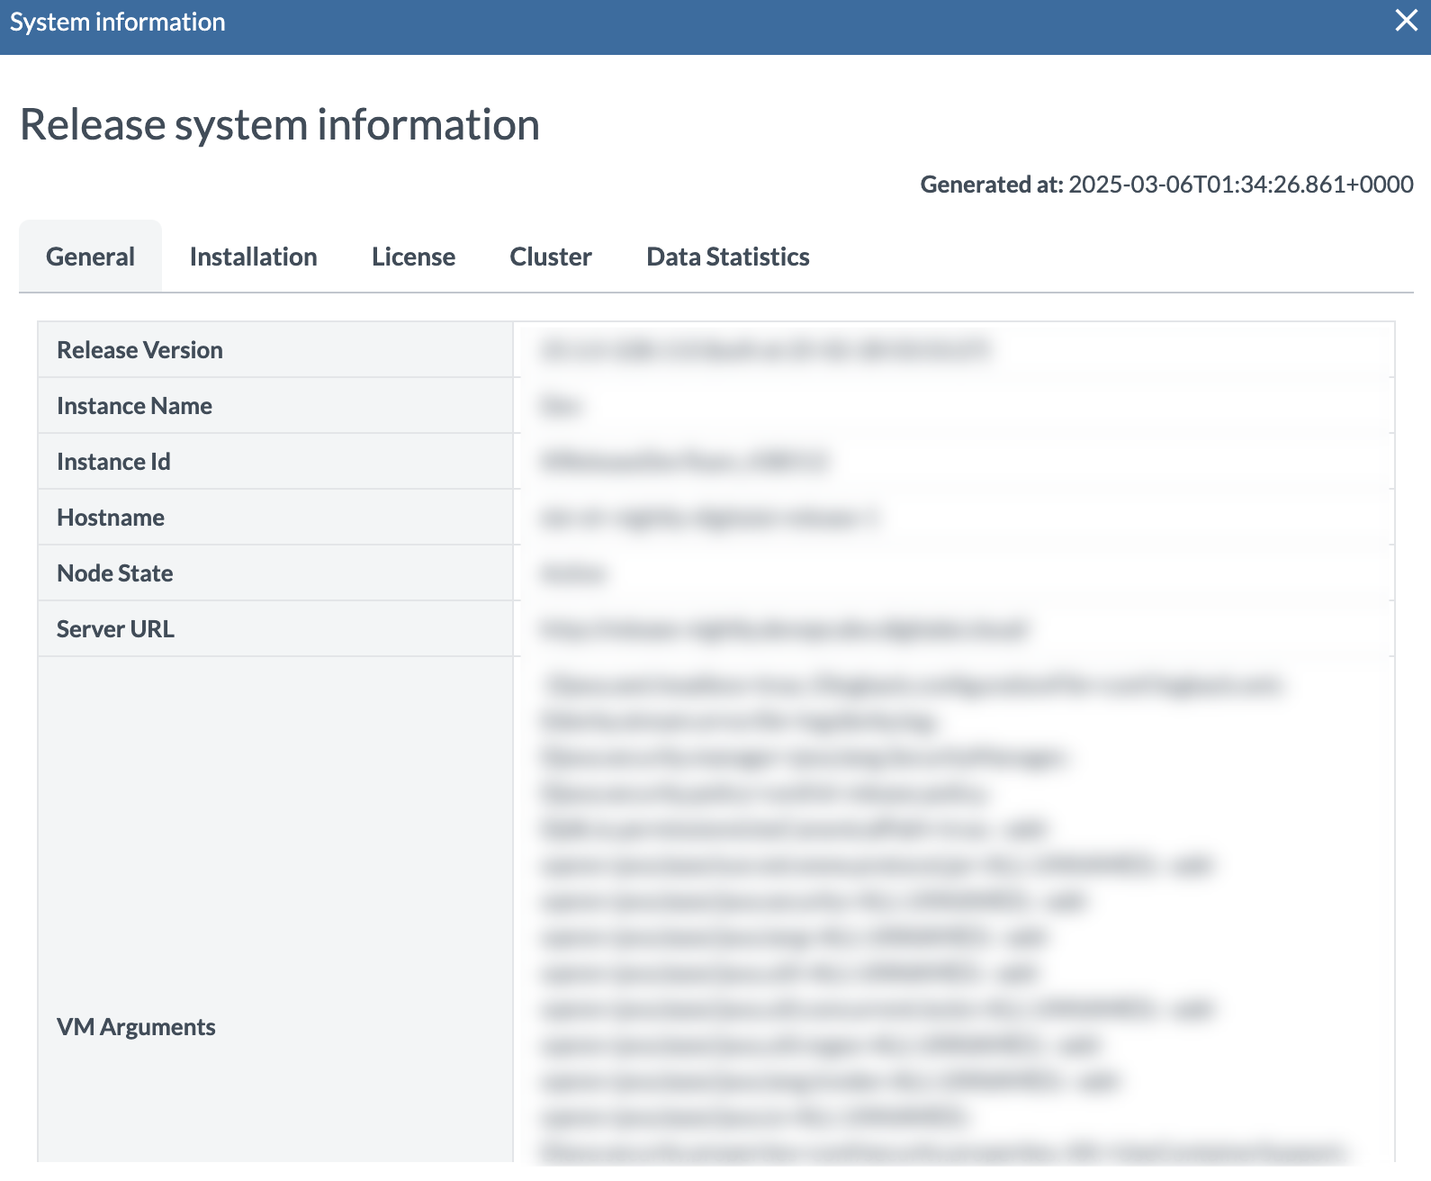
Task: Click the System information title text
Action: point(118,22)
